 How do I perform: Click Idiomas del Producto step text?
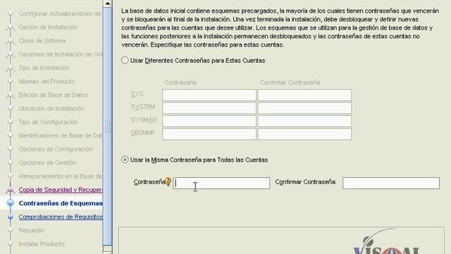click(x=47, y=81)
